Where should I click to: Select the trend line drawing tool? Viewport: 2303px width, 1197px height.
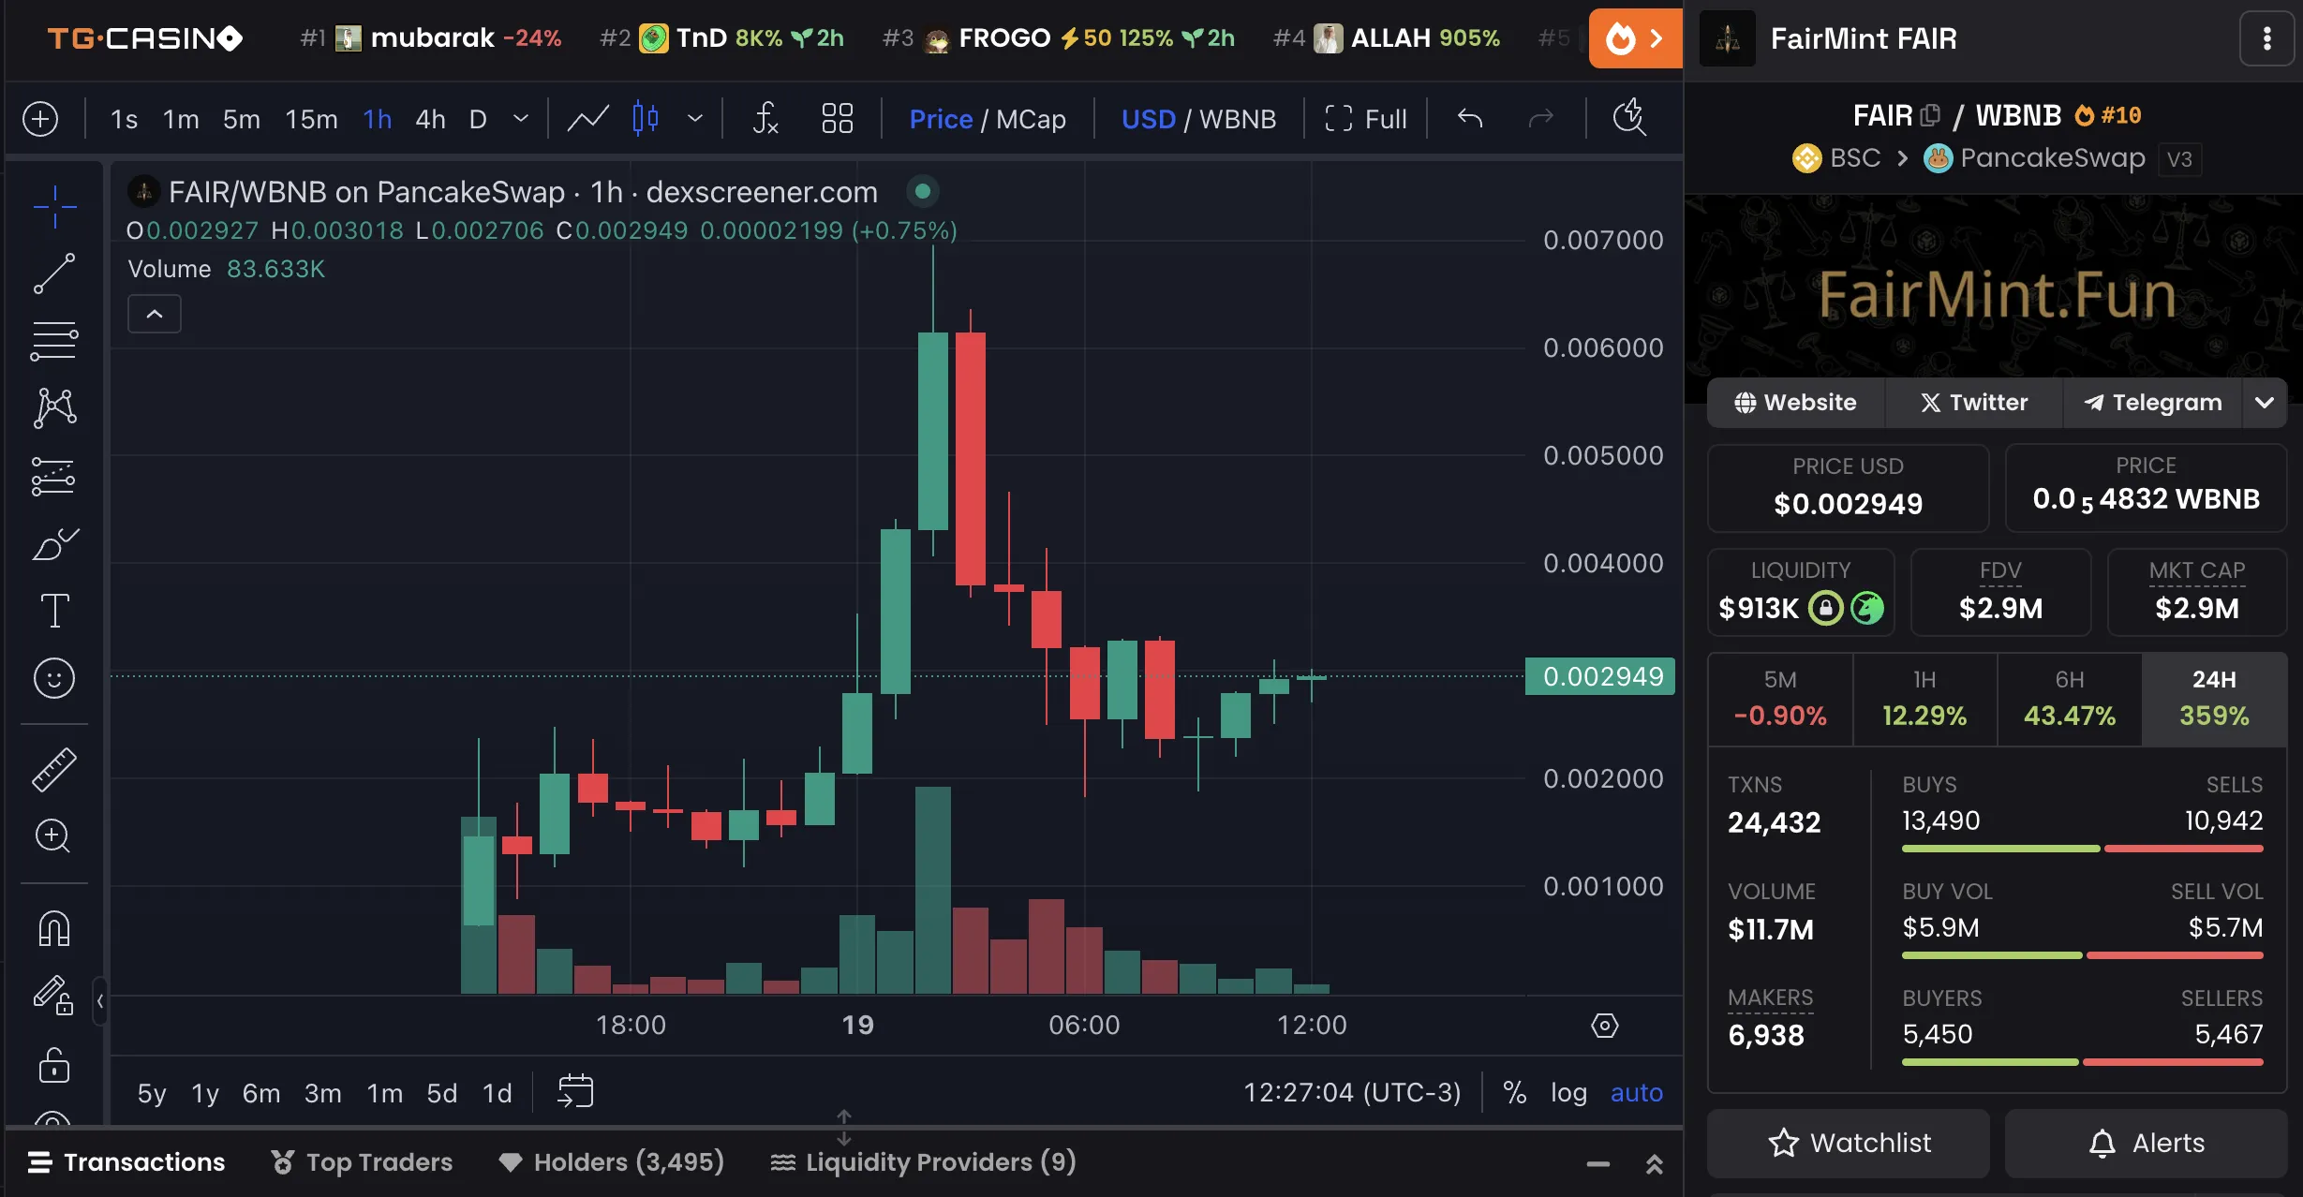53,274
